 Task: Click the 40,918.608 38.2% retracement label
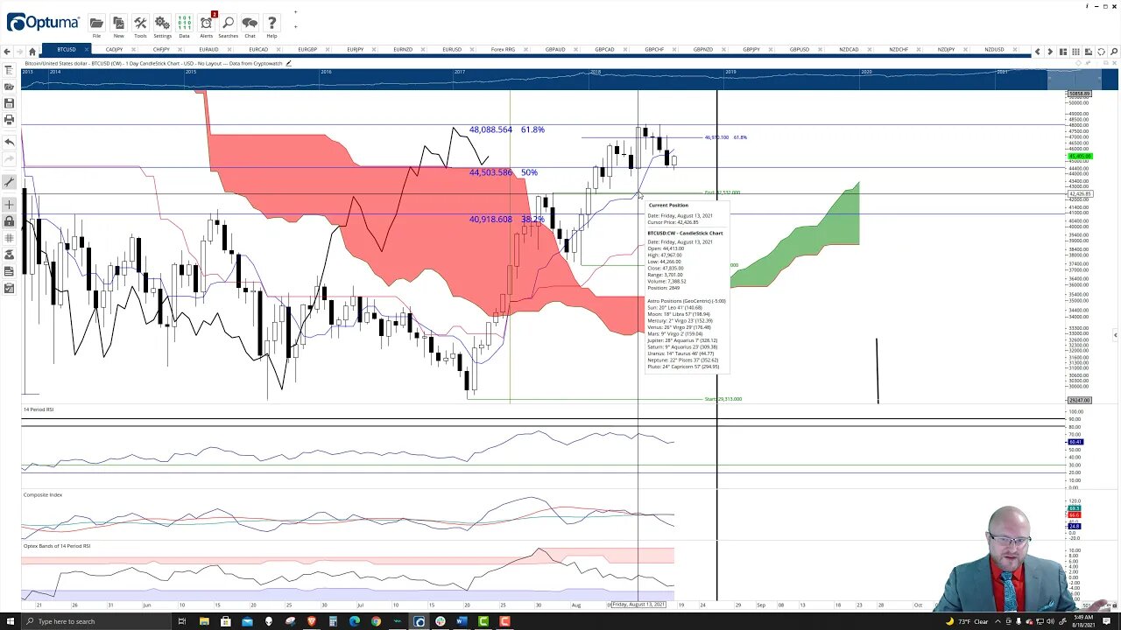[x=506, y=220]
